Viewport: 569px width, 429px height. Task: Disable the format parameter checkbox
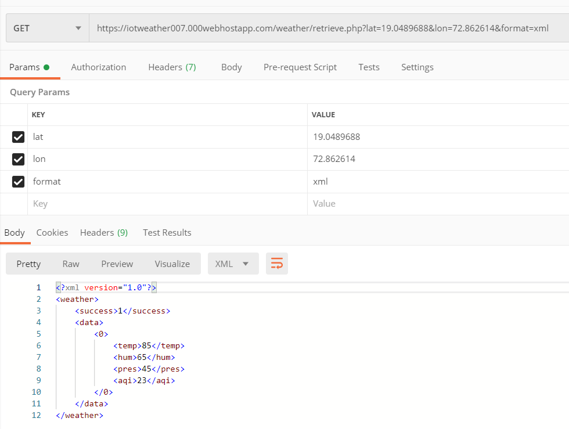tap(19, 182)
